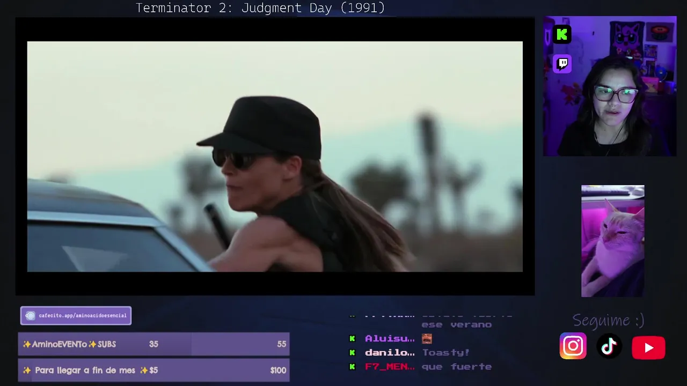Image resolution: width=687 pixels, height=386 pixels.
Task: Click the chat message que fuerte
Action: click(x=457, y=367)
